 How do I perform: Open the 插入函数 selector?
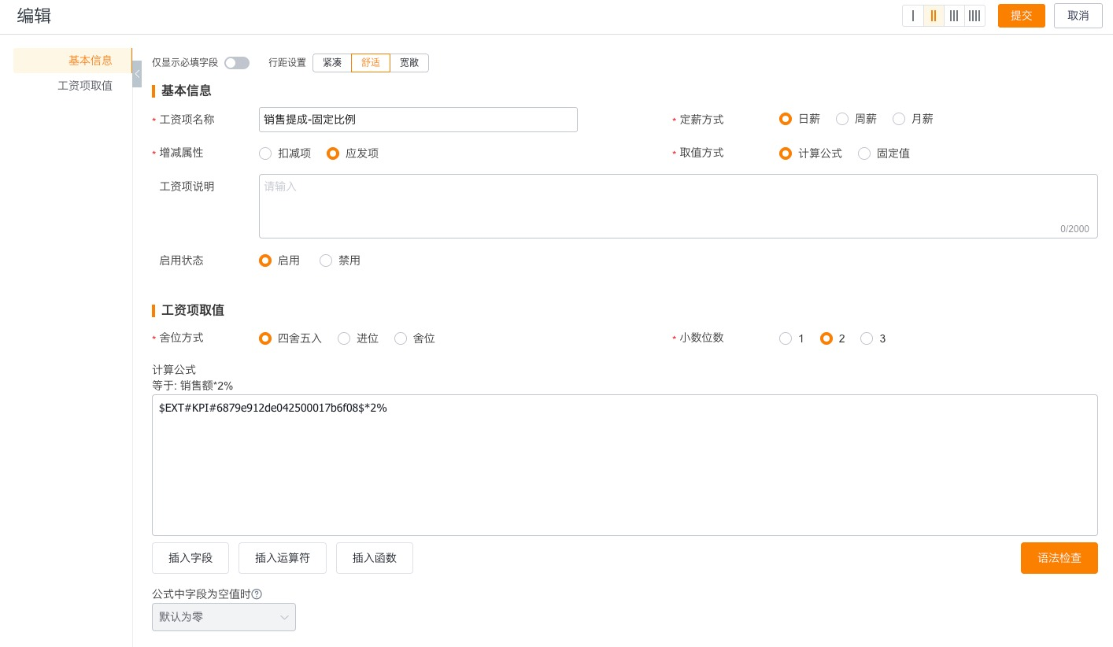tap(375, 558)
